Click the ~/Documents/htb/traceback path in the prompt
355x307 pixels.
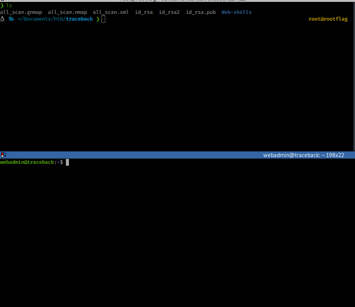point(55,19)
